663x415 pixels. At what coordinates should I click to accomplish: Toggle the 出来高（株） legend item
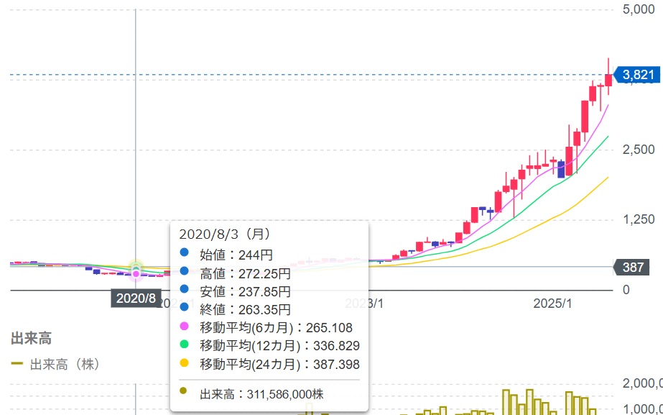[x=55, y=365]
